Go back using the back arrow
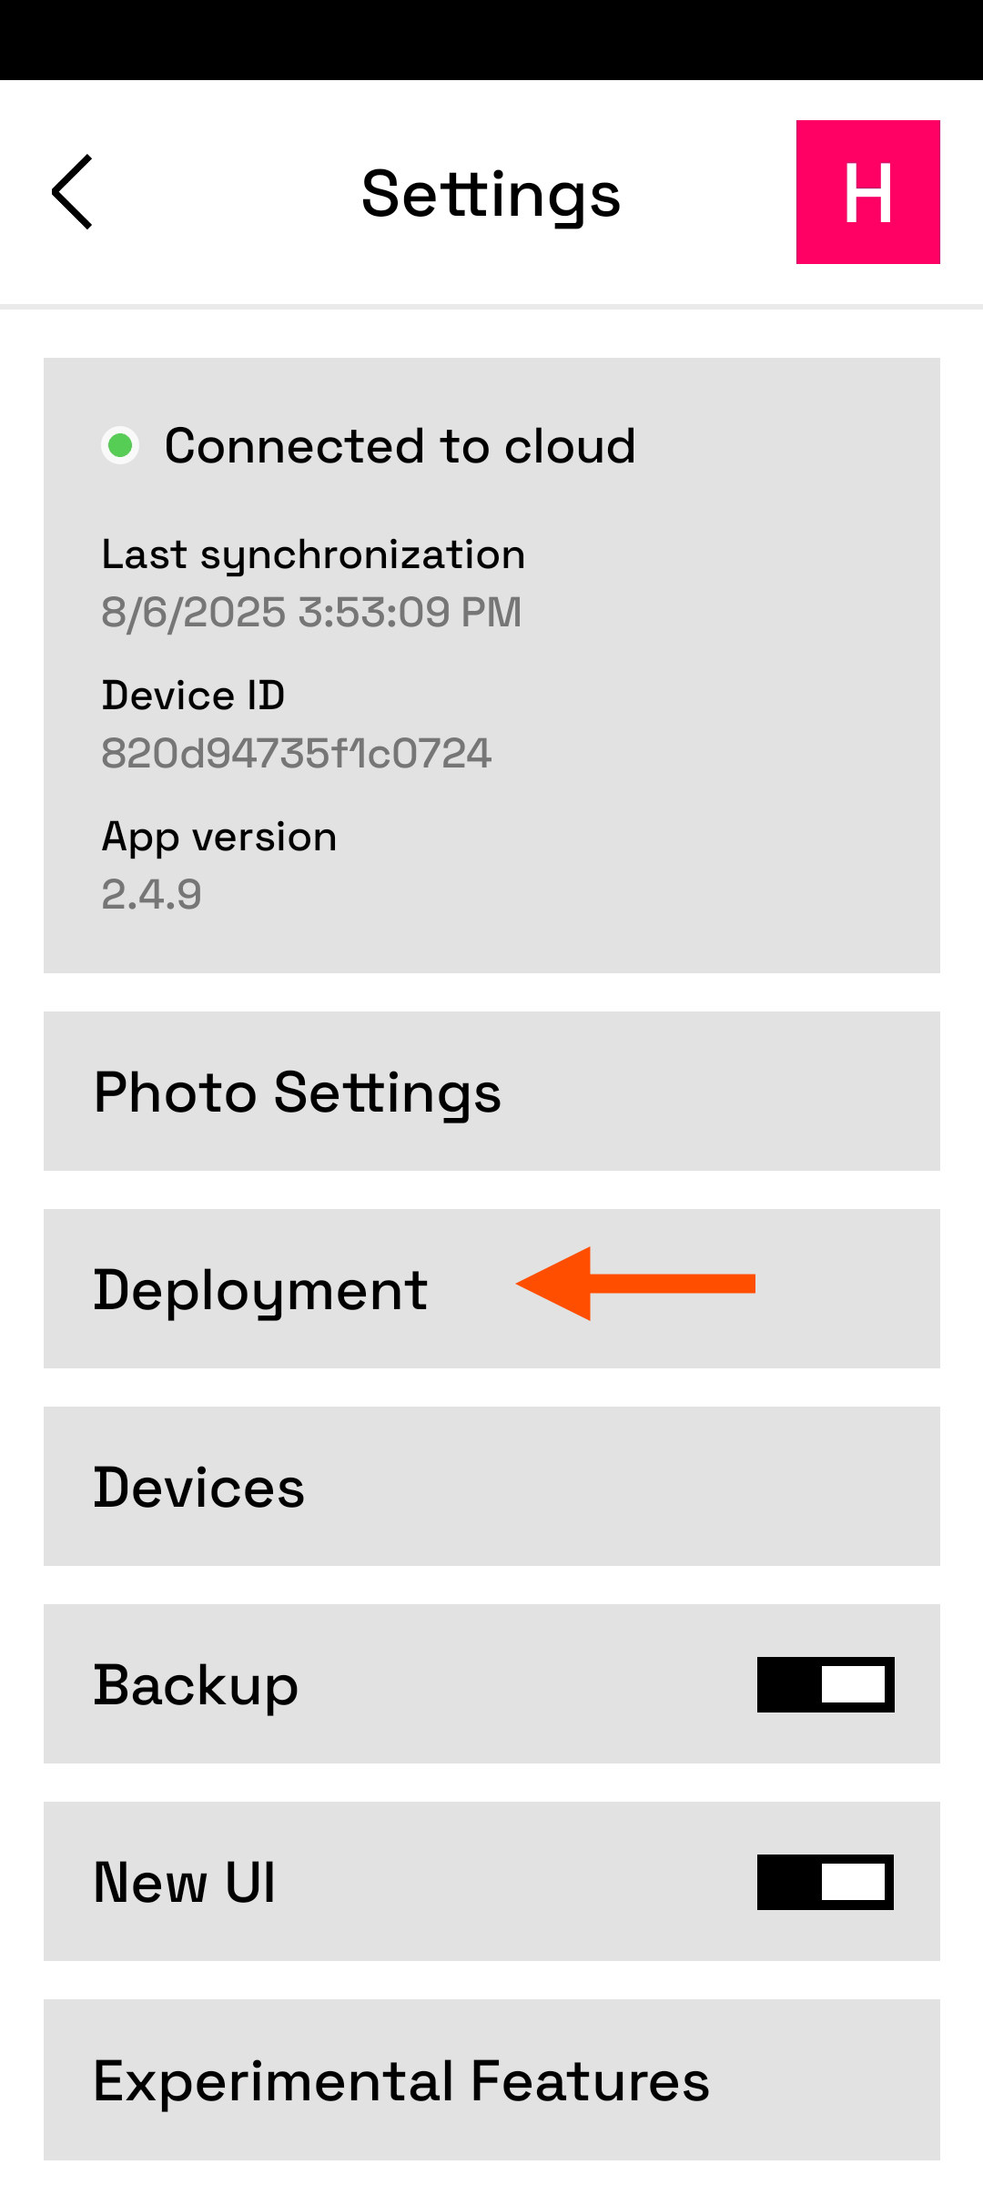This screenshot has height=2185, width=983. click(73, 192)
